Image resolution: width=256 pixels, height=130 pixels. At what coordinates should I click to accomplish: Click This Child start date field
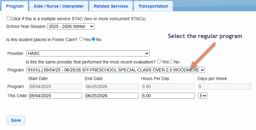tap(55, 96)
